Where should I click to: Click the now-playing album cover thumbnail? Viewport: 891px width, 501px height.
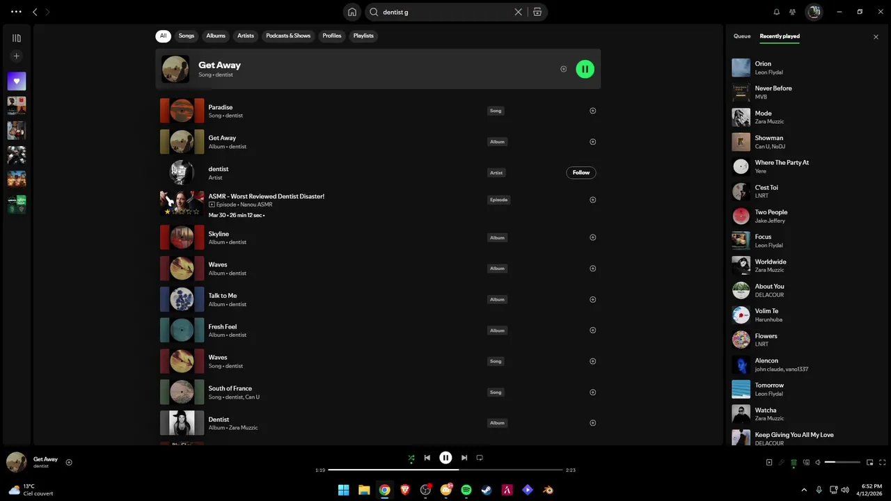(x=17, y=462)
